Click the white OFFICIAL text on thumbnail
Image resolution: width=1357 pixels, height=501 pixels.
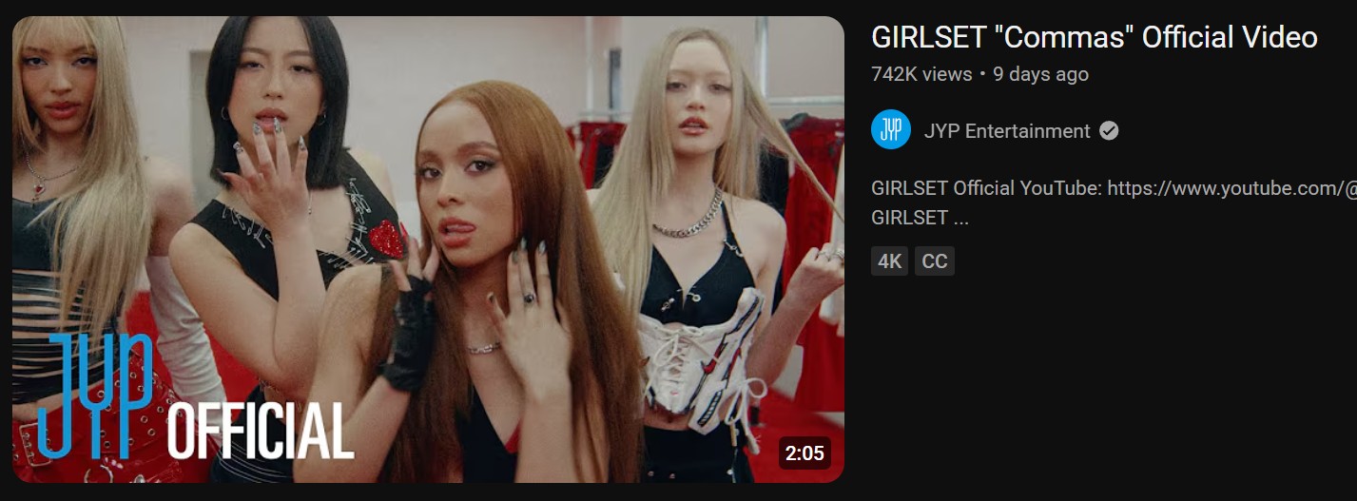coord(261,431)
